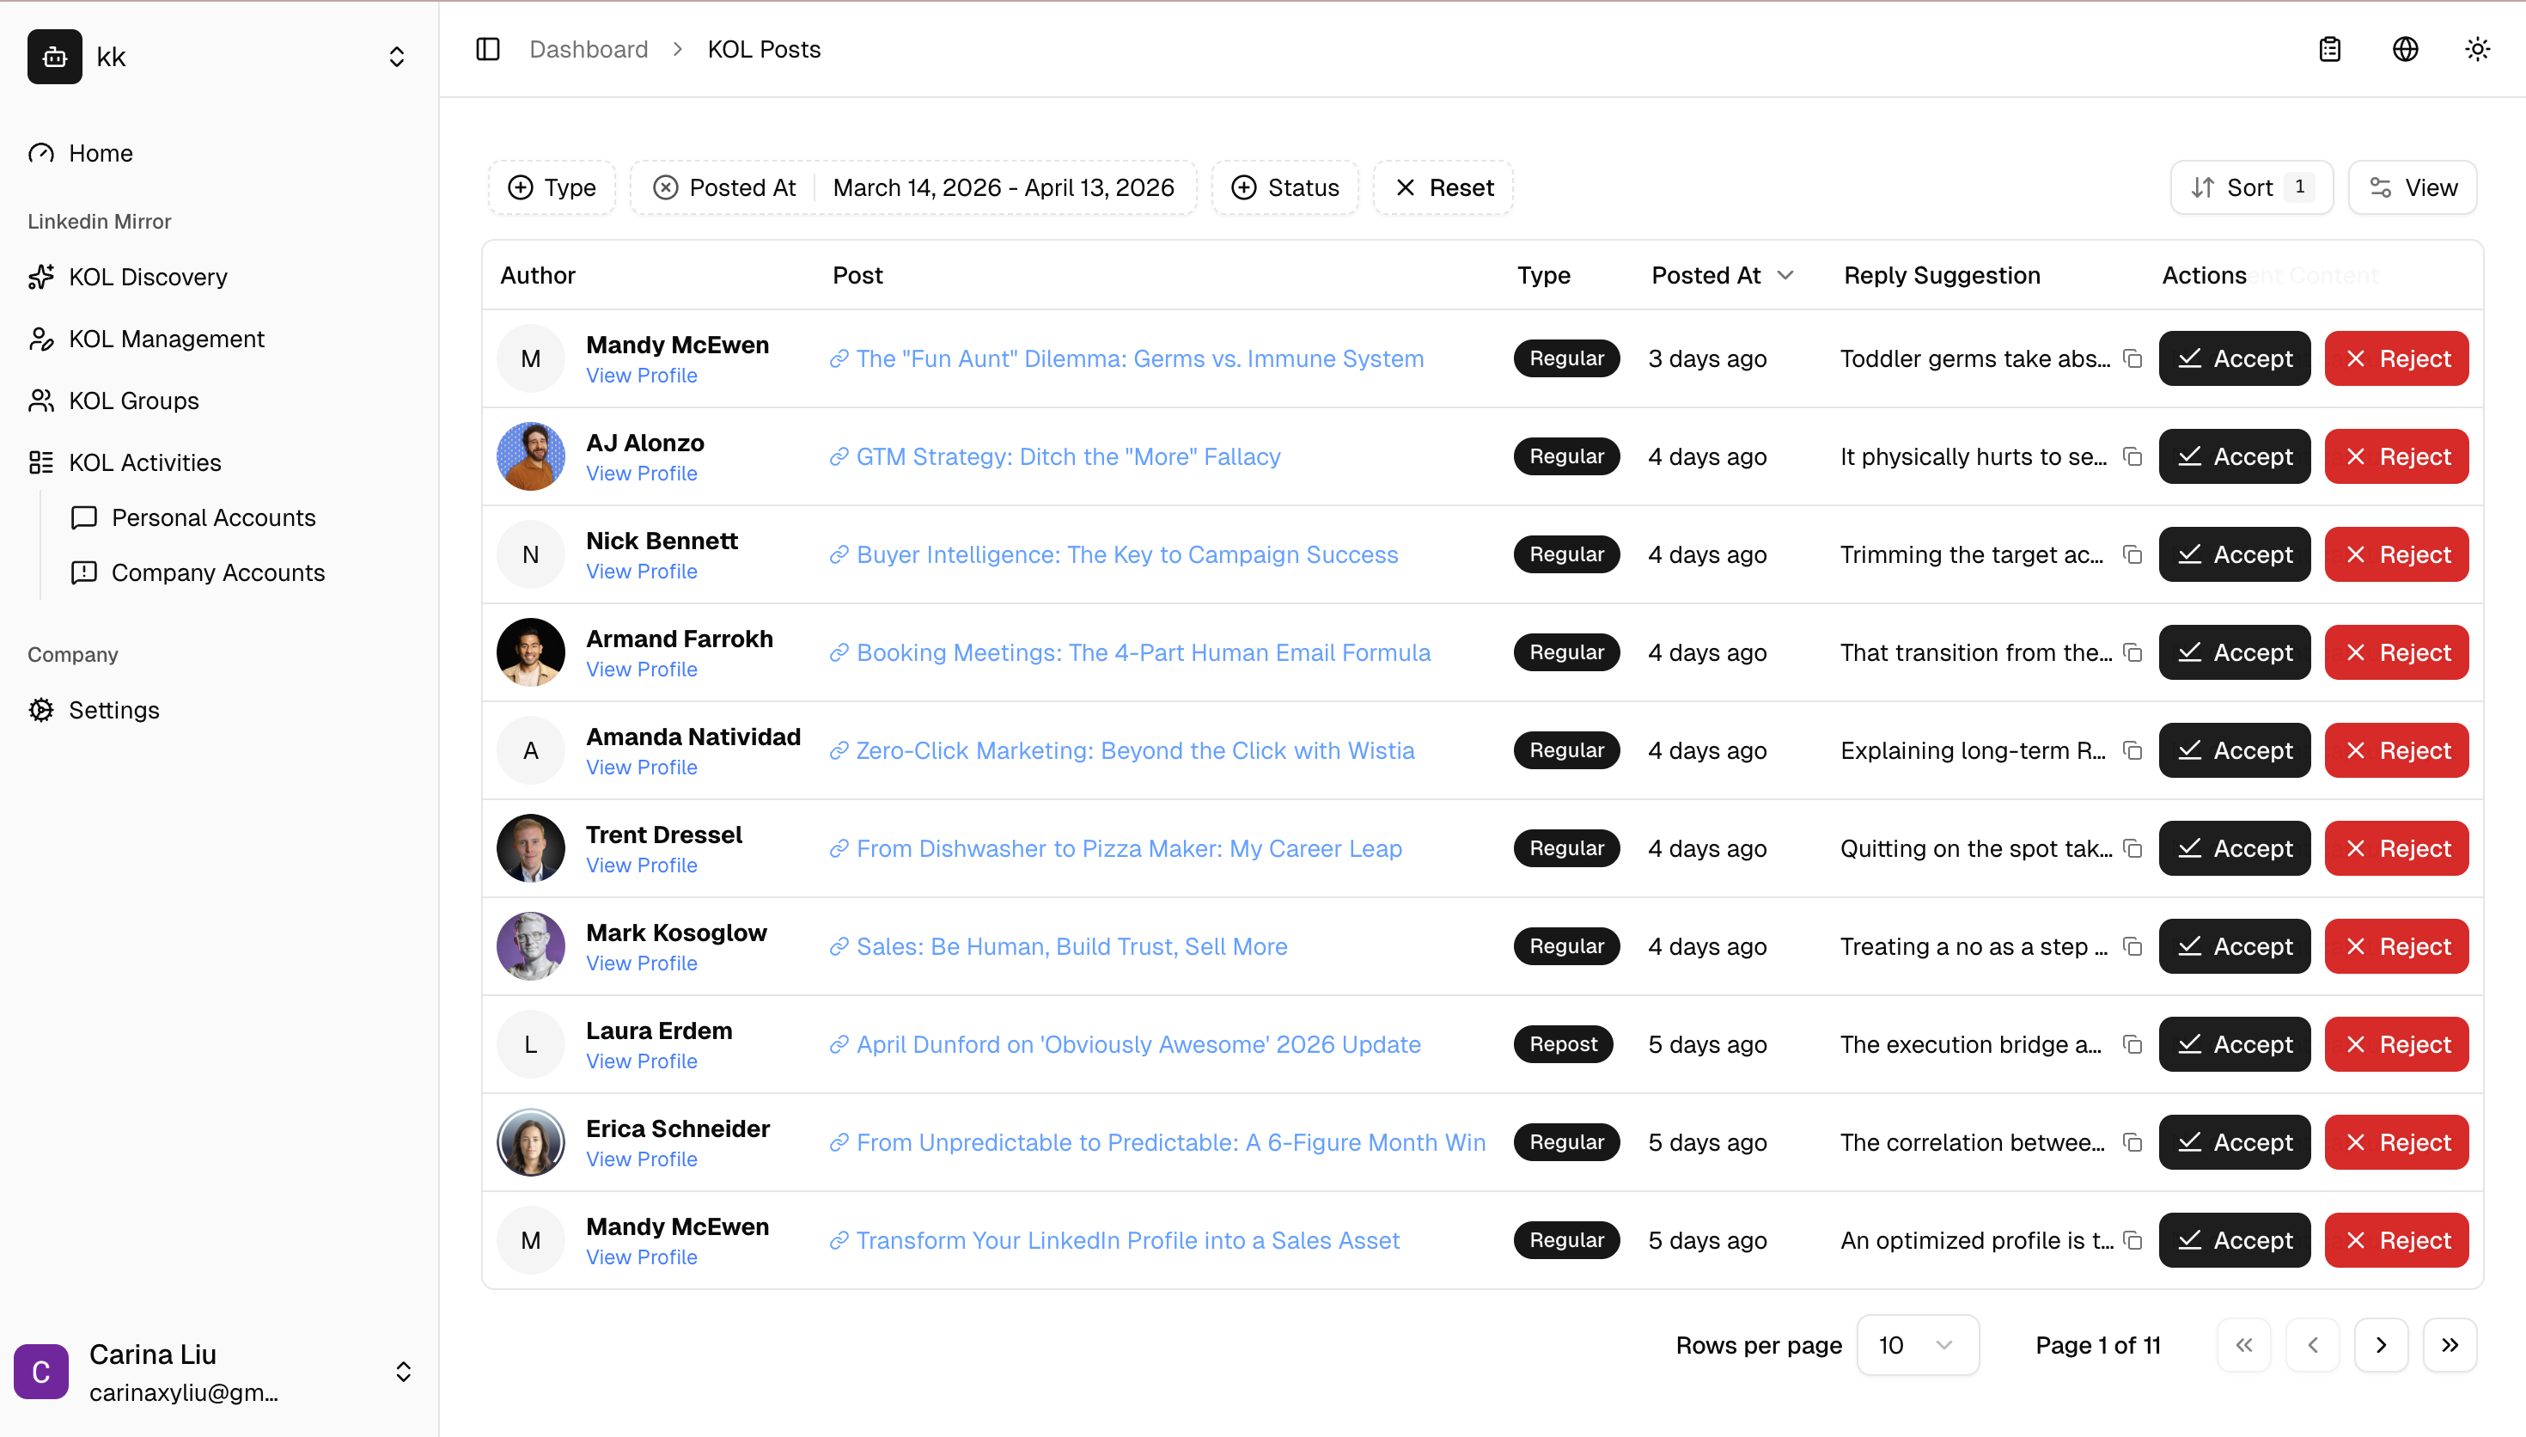The height and width of the screenshot is (1437, 2526).
Task: Open the globe language icon
Action: 2405,49
